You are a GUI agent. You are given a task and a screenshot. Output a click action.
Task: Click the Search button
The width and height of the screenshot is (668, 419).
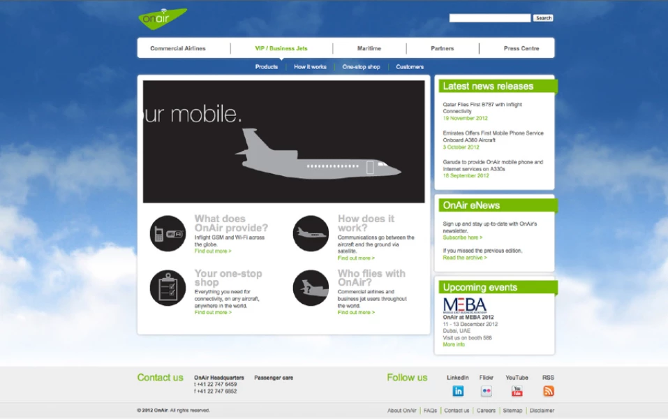(543, 18)
